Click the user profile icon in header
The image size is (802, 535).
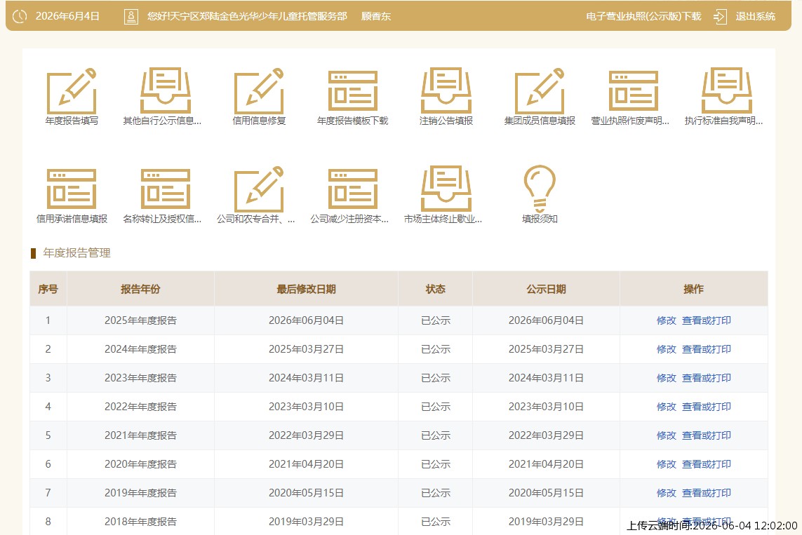pos(131,16)
